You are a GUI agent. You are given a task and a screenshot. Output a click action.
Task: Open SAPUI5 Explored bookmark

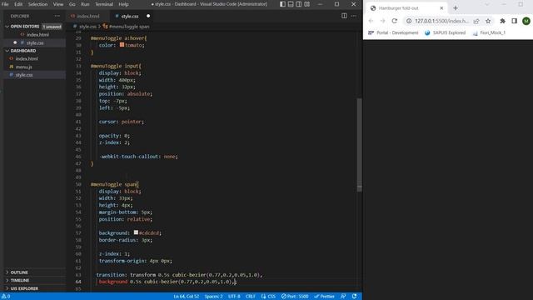(x=445, y=32)
